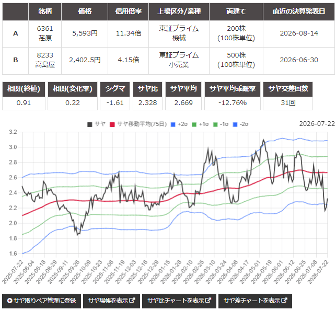
Task: Click the サヤ交差回数 value 31回
Action: tap(288, 103)
